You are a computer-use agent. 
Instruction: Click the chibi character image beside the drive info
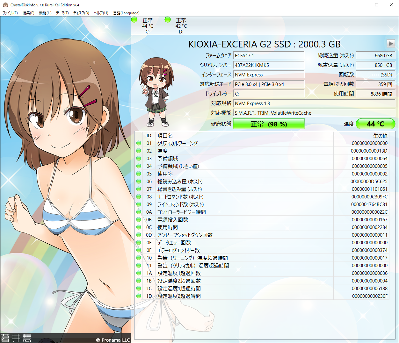tap(156, 92)
